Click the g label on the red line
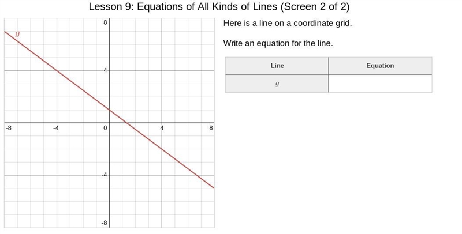This screenshot has height=234, width=462. [17, 34]
